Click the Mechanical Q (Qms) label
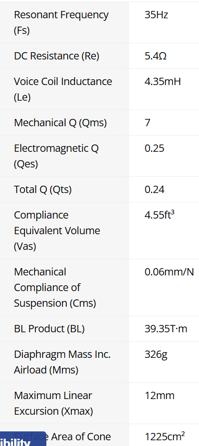The image size is (199, 446). click(x=60, y=123)
